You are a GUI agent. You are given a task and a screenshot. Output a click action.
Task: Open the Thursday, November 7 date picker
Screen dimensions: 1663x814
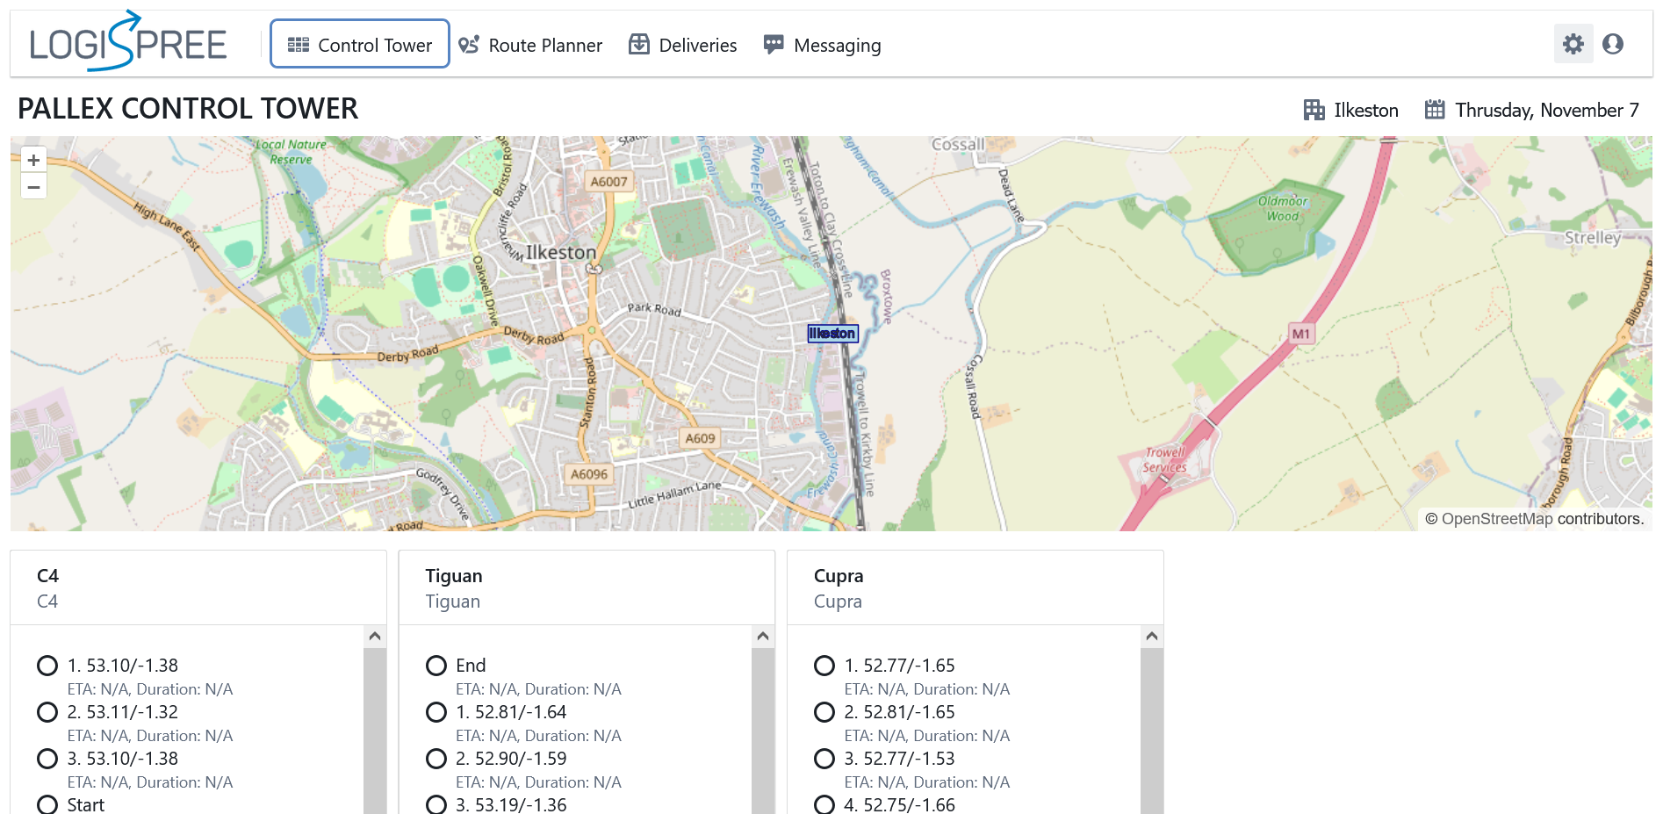pyautogui.click(x=1546, y=110)
